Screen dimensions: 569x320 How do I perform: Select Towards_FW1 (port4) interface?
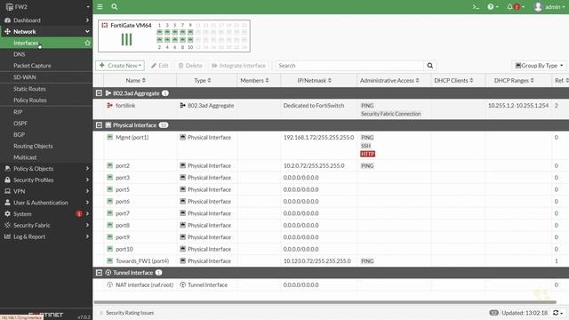[331, 260]
